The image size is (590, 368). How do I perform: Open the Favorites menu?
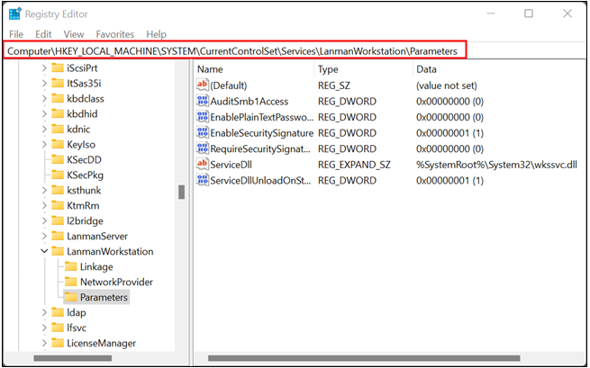click(x=115, y=34)
